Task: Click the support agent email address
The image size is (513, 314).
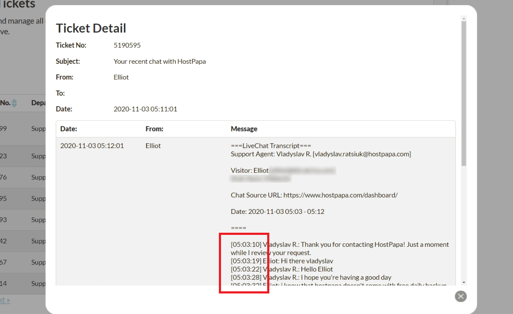Action: point(363,154)
